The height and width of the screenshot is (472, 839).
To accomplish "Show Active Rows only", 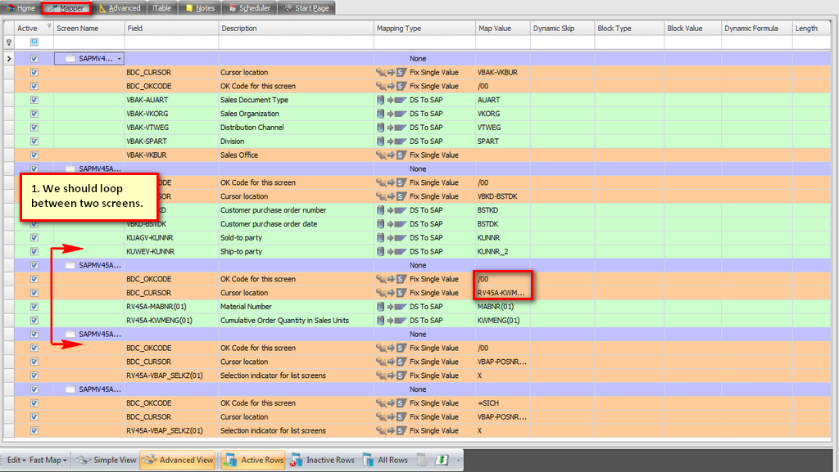I will (254, 460).
